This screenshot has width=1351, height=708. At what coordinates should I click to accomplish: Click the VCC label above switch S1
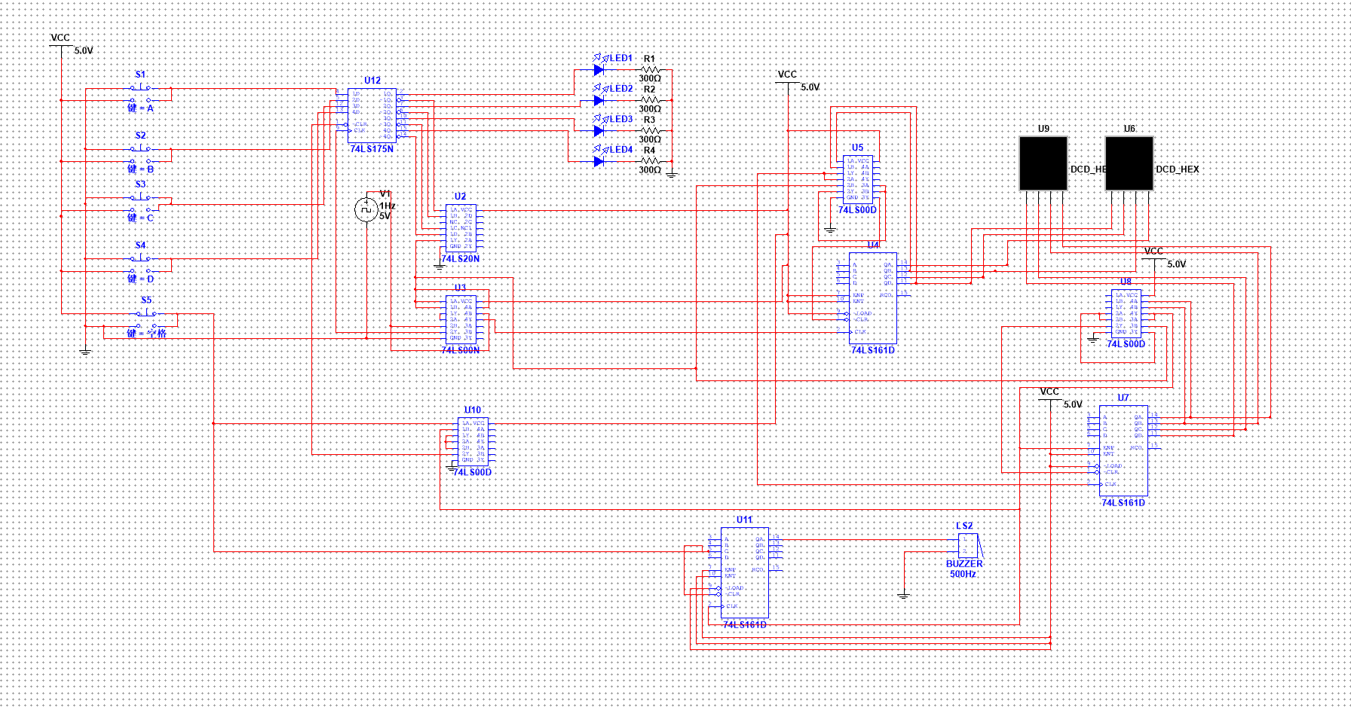(60, 38)
